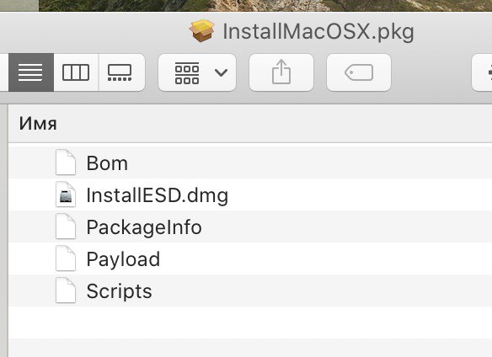This screenshot has width=492, height=357.
Task: Open the Edit Tags button
Action: coord(359,72)
